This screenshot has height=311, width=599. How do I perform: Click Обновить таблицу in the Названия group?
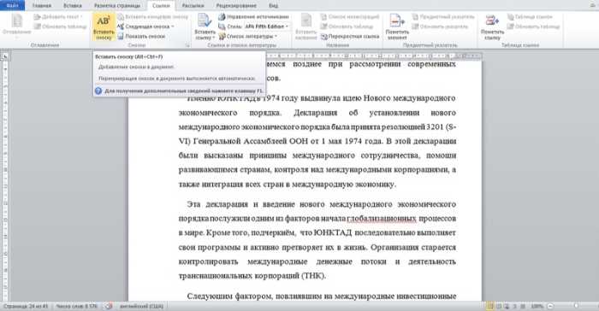click(x=347, y=26)
